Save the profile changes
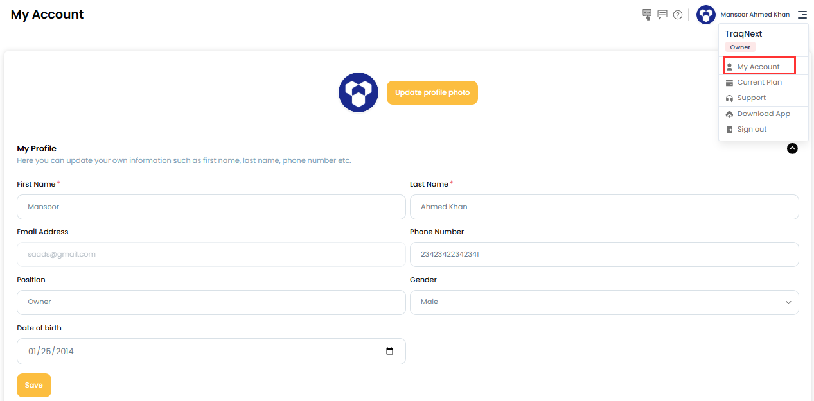This screenshot has height=401, width=814. [x=34, y=385]
